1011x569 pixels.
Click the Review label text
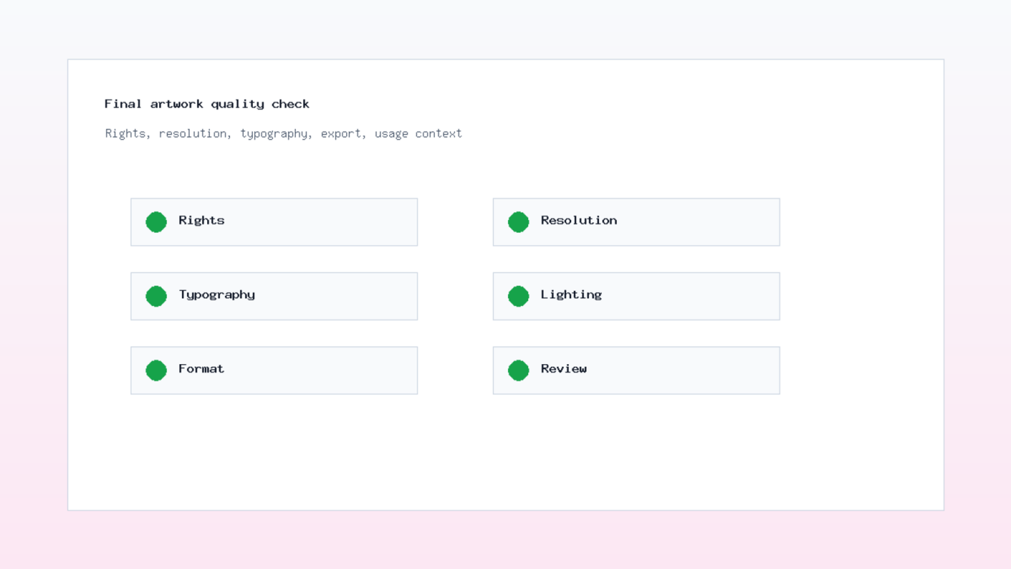pos(564,369)
